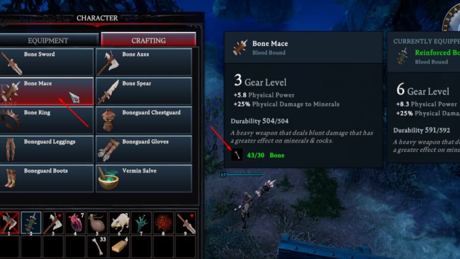Craft the highlighted Bone Mace
This screenshot has height=259, width=460.
(47, 91)
